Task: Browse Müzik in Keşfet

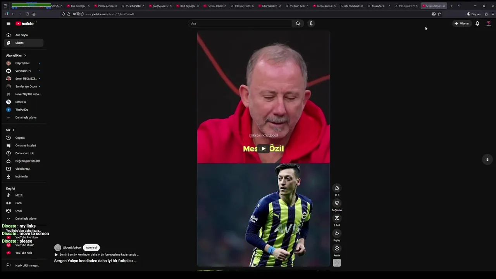Action: click(x=23, y=195)
